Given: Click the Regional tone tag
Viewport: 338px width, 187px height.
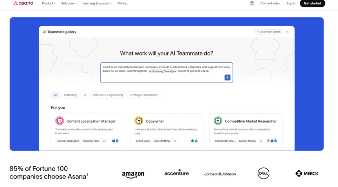Looking at the screenshot, I should click(x=91, y=141).
